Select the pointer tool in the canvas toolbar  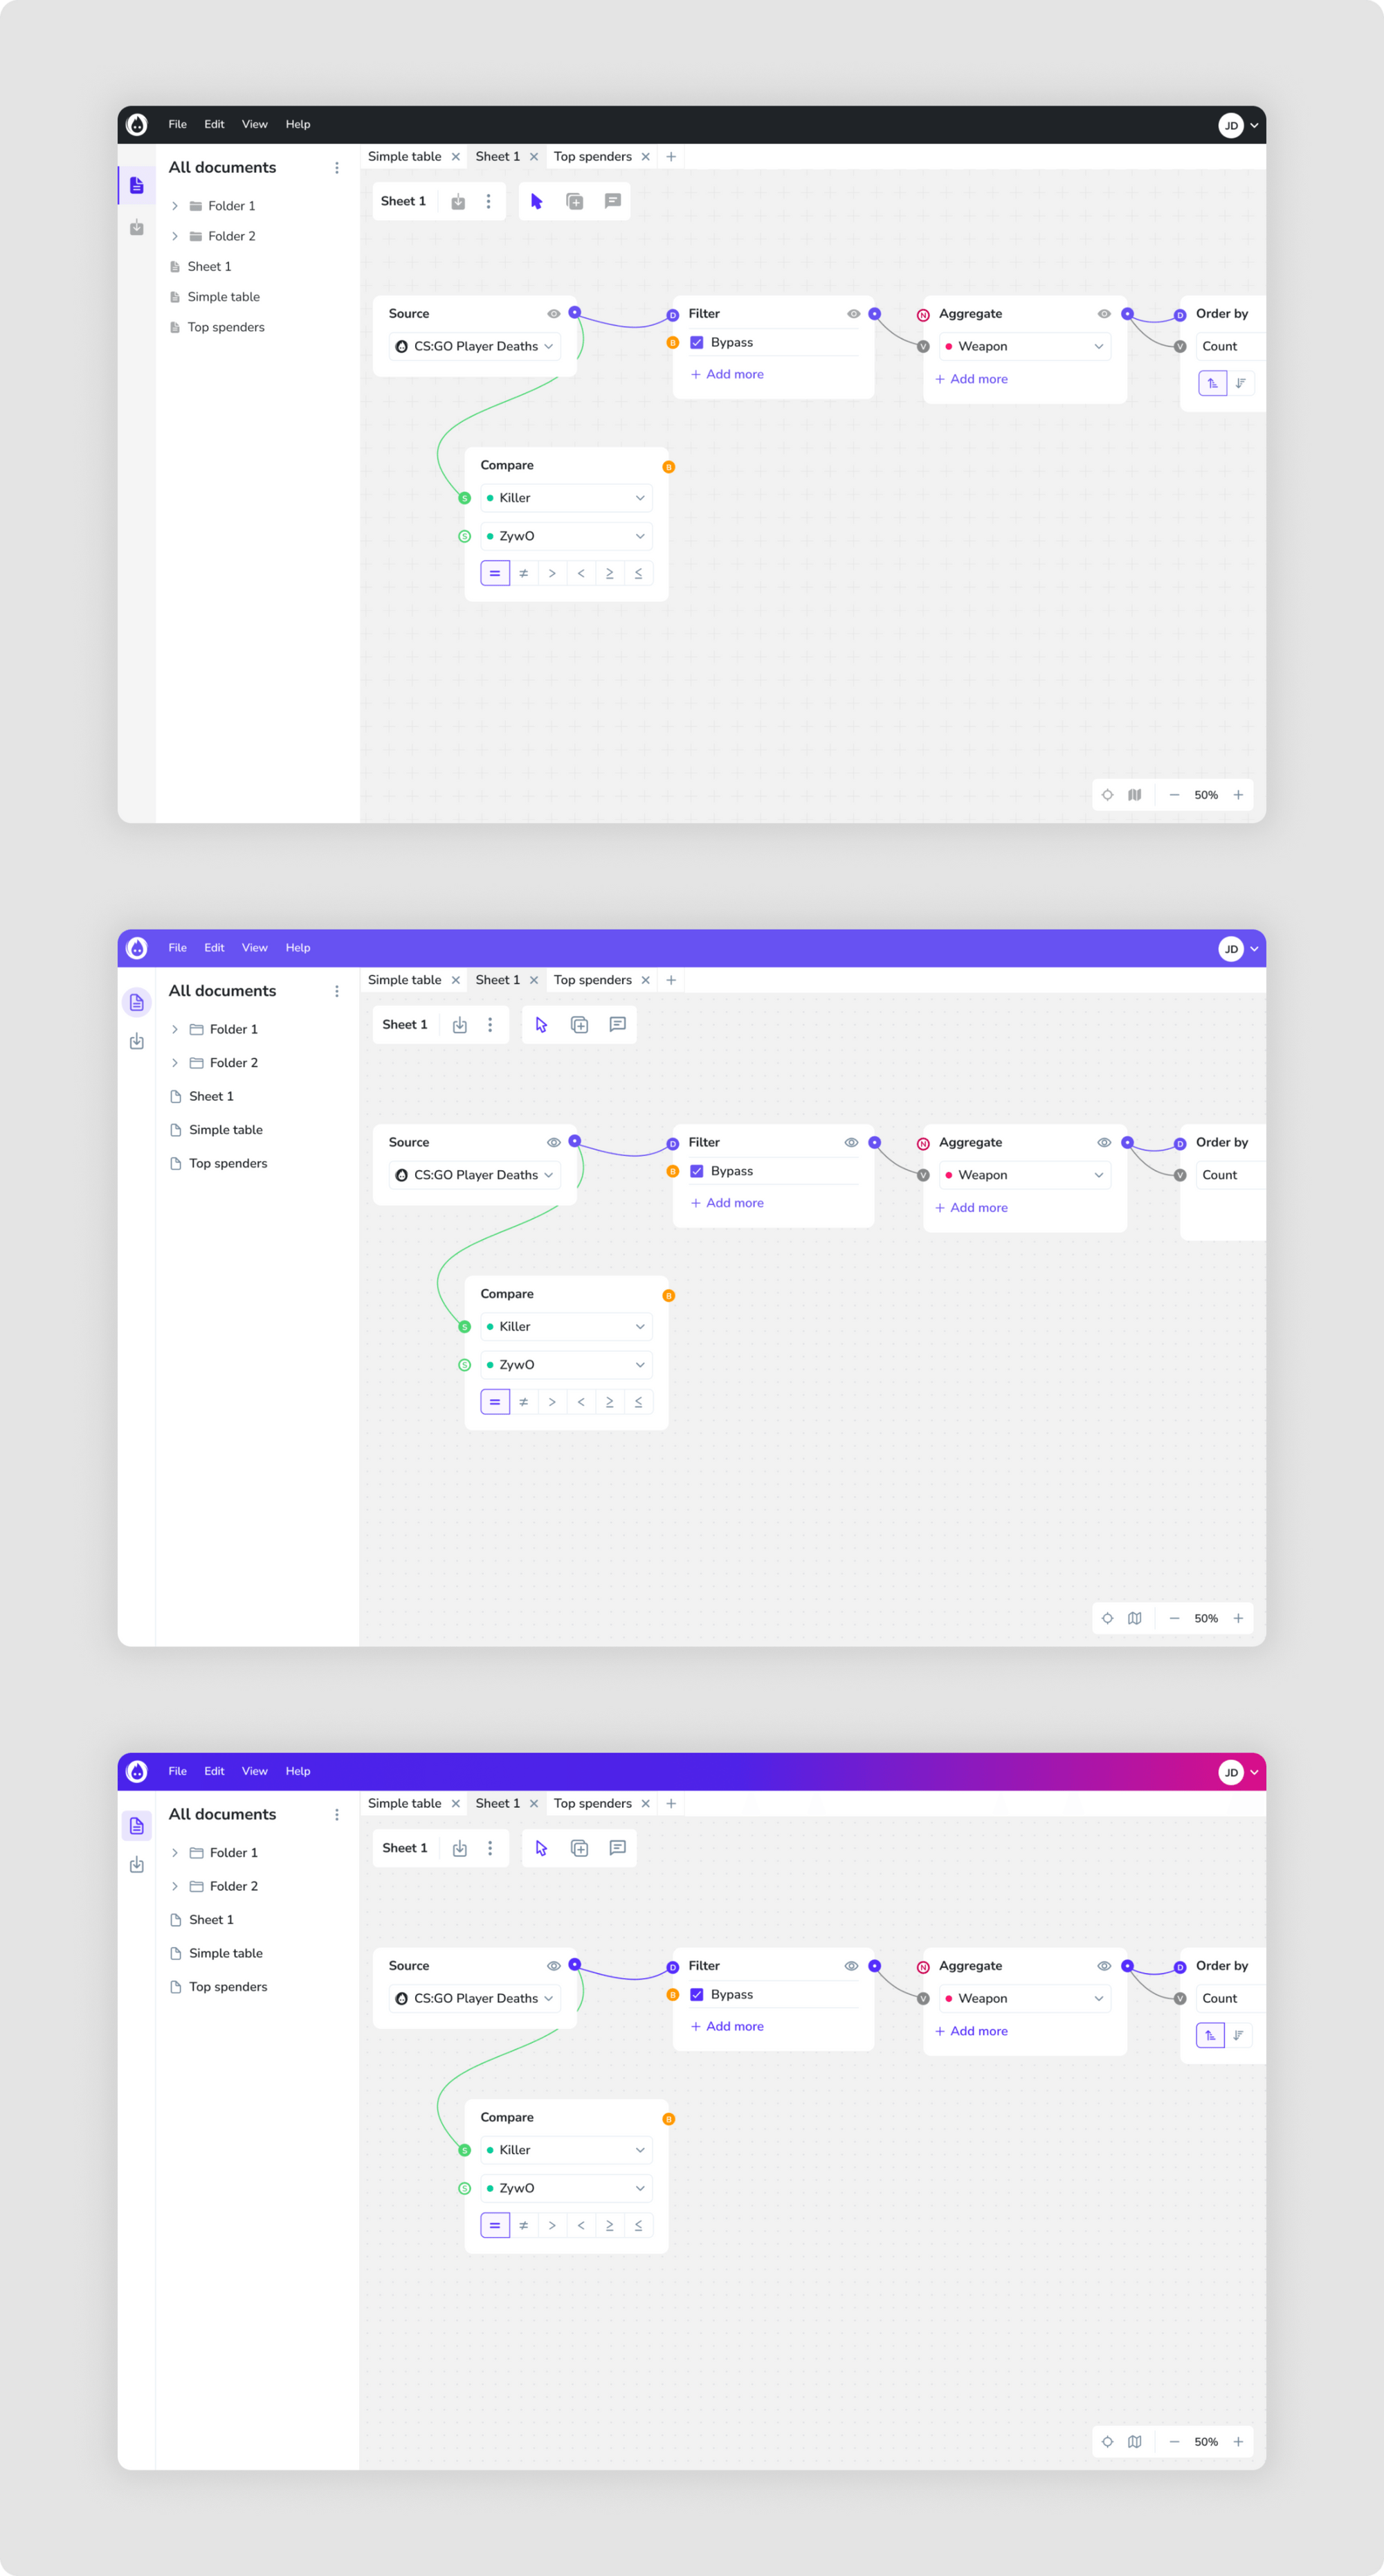pos(537,201)
